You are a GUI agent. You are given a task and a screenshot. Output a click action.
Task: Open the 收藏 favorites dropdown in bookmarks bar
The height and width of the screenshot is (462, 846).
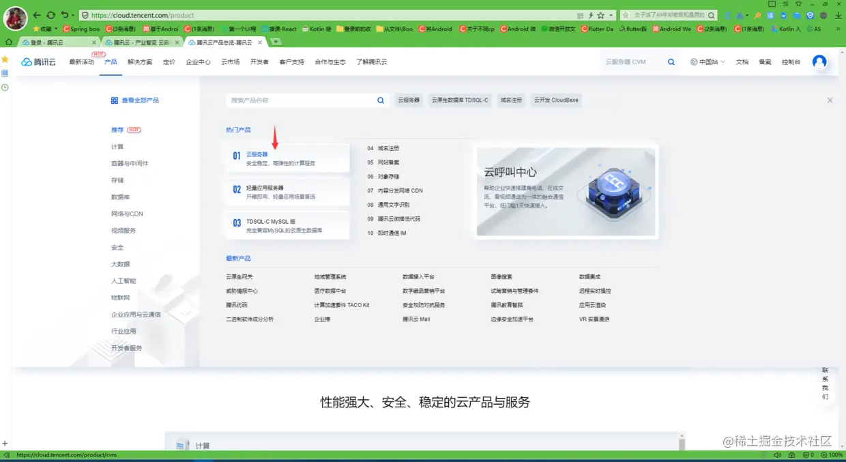coord(44,29)
